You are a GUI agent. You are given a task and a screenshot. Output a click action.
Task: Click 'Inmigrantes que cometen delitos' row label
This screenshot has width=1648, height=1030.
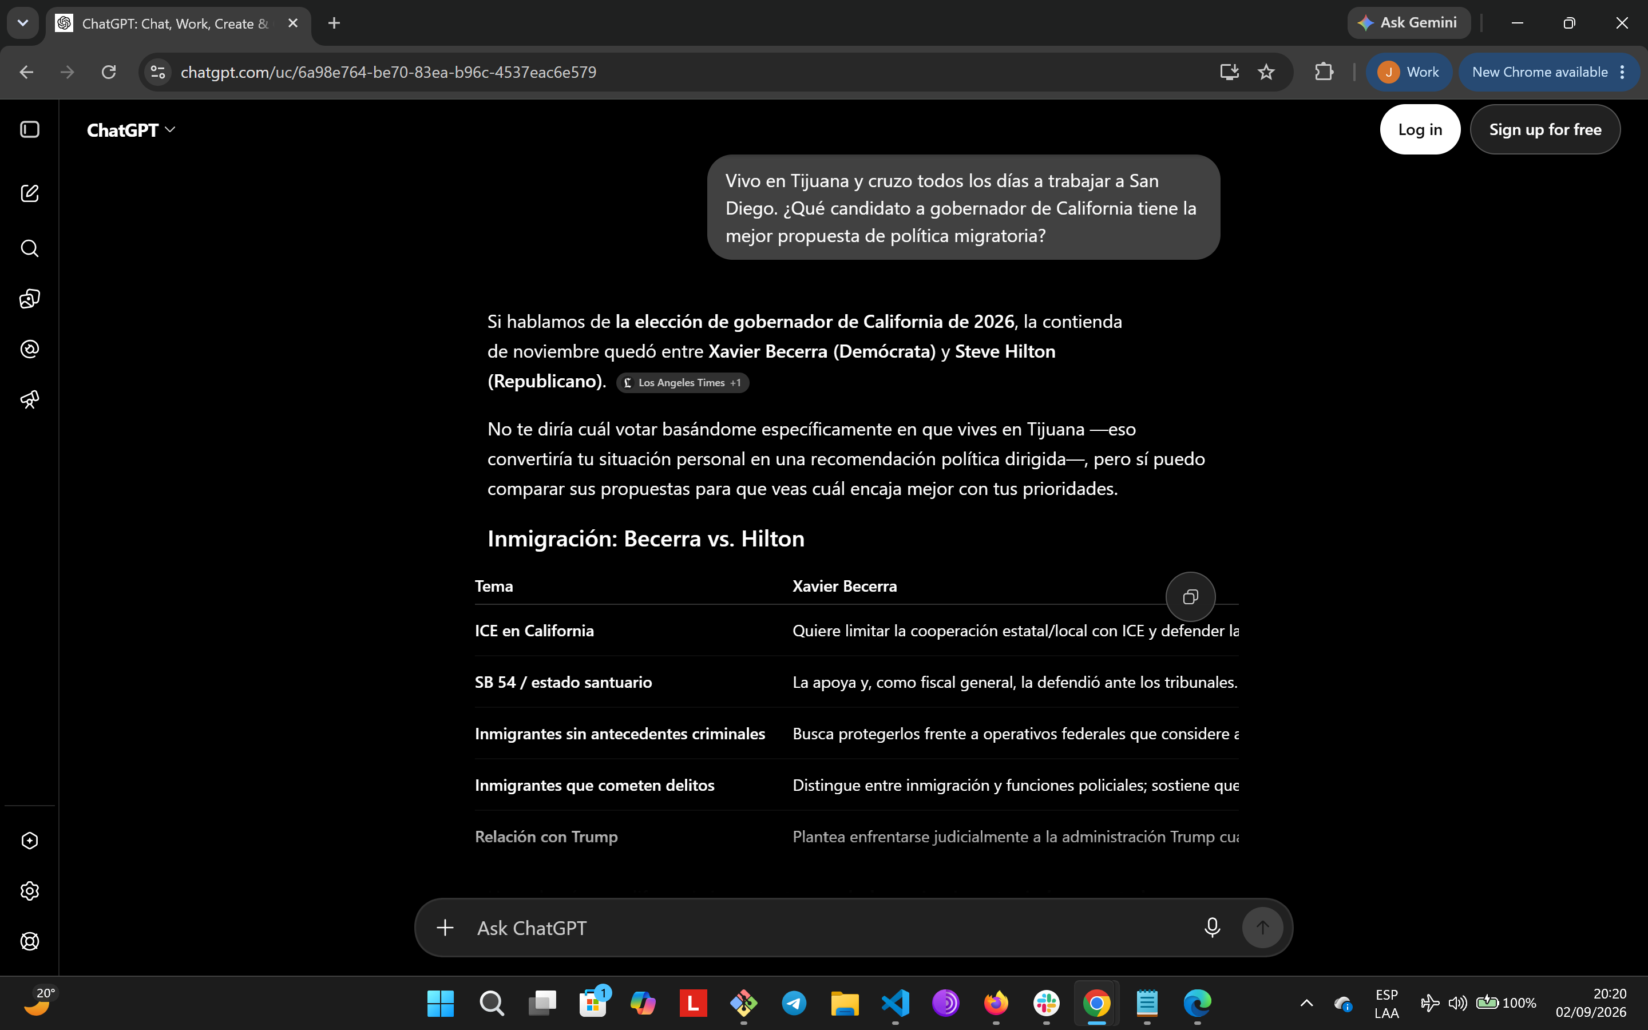(595, 786)
